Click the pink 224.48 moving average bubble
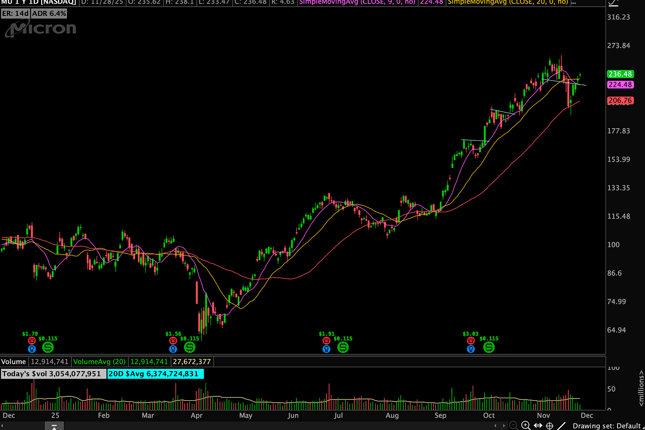The height and width of the screenshot is (430, 645). [x=620, y=85]
